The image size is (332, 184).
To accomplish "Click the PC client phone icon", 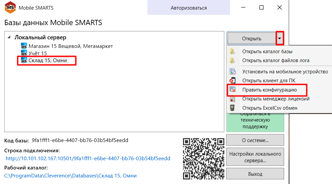I will tap(232, 81).
